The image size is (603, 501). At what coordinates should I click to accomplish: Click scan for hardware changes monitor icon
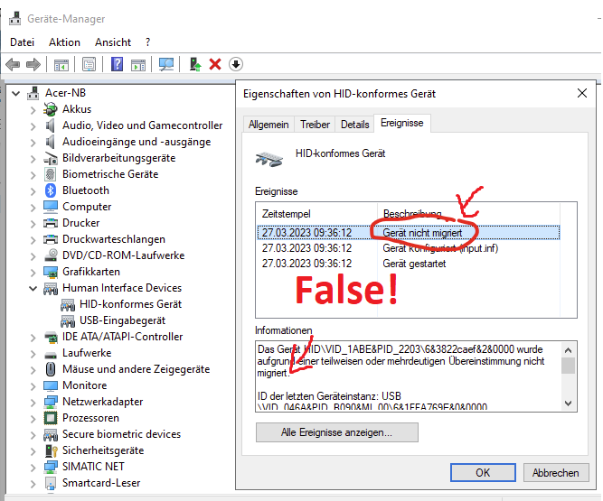(x=166, y=64)
